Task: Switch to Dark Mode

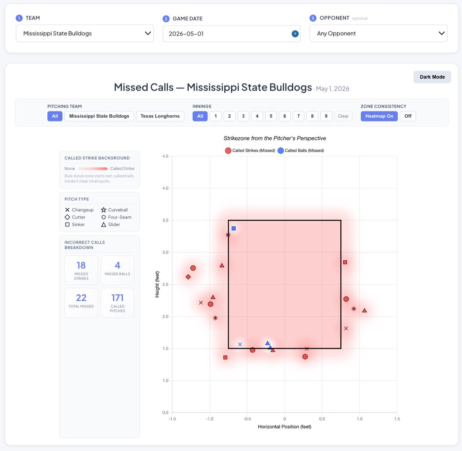Action: point(432,77)
